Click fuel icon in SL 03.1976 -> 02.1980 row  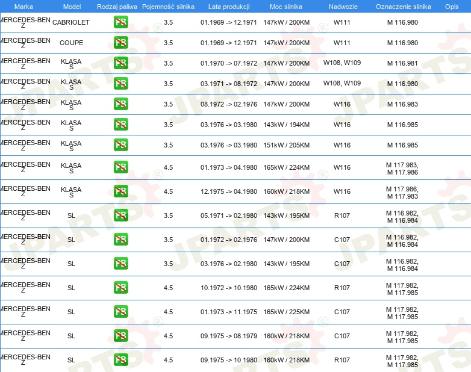tap(120, 263)
